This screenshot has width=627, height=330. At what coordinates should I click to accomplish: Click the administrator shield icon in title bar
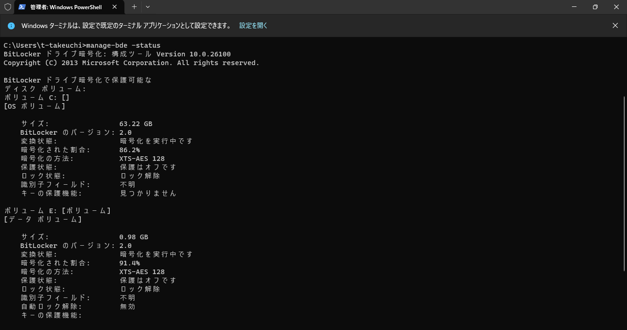pos(7,7)
